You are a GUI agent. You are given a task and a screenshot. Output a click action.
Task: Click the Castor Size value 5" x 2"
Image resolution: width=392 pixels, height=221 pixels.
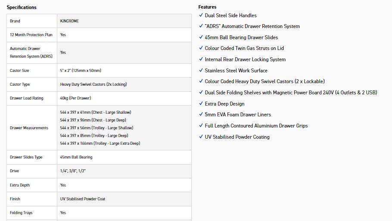click(x=81, y=71)
